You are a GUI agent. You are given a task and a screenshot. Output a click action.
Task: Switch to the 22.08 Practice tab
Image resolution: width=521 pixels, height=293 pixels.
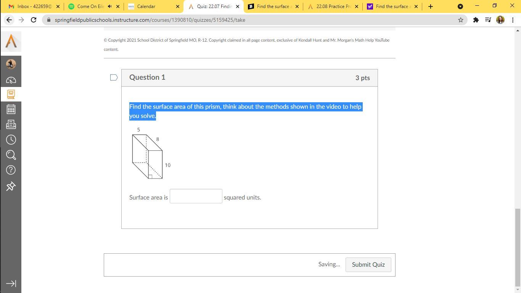pos(333,6)
